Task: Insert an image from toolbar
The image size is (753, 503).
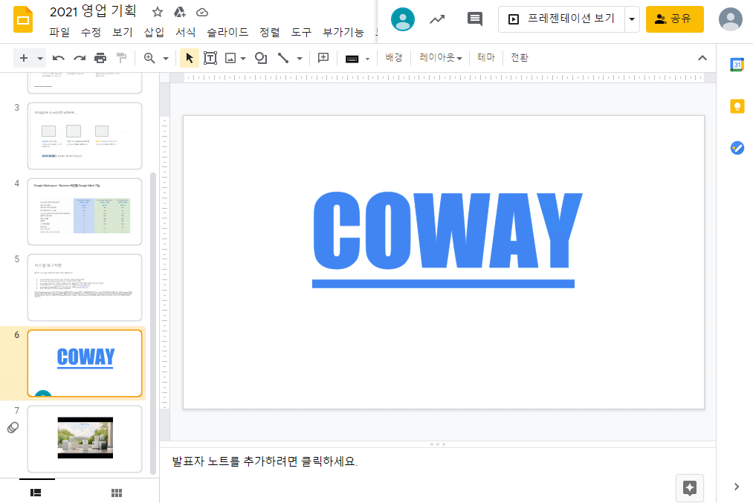Action: tap(230, 58)
